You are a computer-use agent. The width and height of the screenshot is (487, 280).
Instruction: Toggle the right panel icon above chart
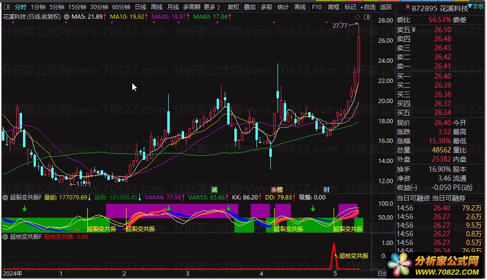pos(367,17)
